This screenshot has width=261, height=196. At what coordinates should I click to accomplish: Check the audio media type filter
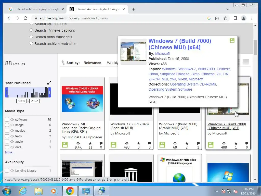[x=7, y=141]
